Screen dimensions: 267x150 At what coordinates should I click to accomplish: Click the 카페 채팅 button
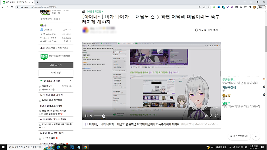[55, 72]
